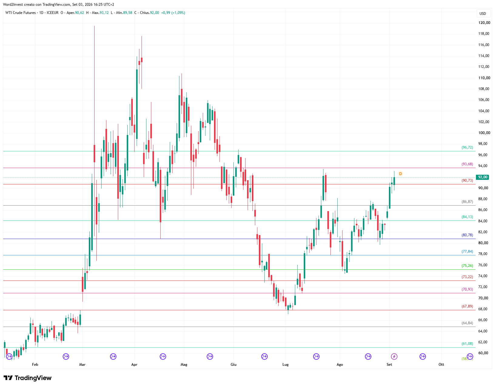
Task: Click the Lug month label on time axis
Action: [x=286, y=365]
